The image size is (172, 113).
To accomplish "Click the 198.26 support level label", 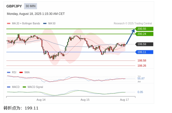I will tap(142, 66).
